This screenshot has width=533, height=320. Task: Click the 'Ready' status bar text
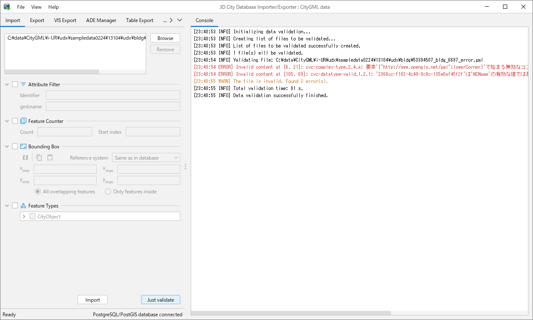(9, 315)
